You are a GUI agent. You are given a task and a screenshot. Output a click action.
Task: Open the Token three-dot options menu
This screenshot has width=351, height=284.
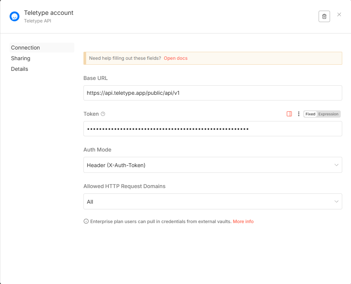(x=299, y=114)
